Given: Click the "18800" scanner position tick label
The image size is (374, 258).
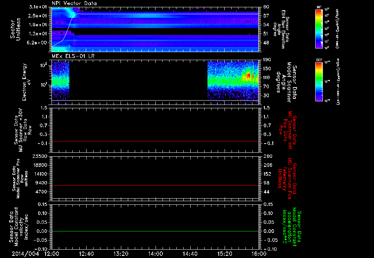Looking at the screenshot, I should (40, 165).
